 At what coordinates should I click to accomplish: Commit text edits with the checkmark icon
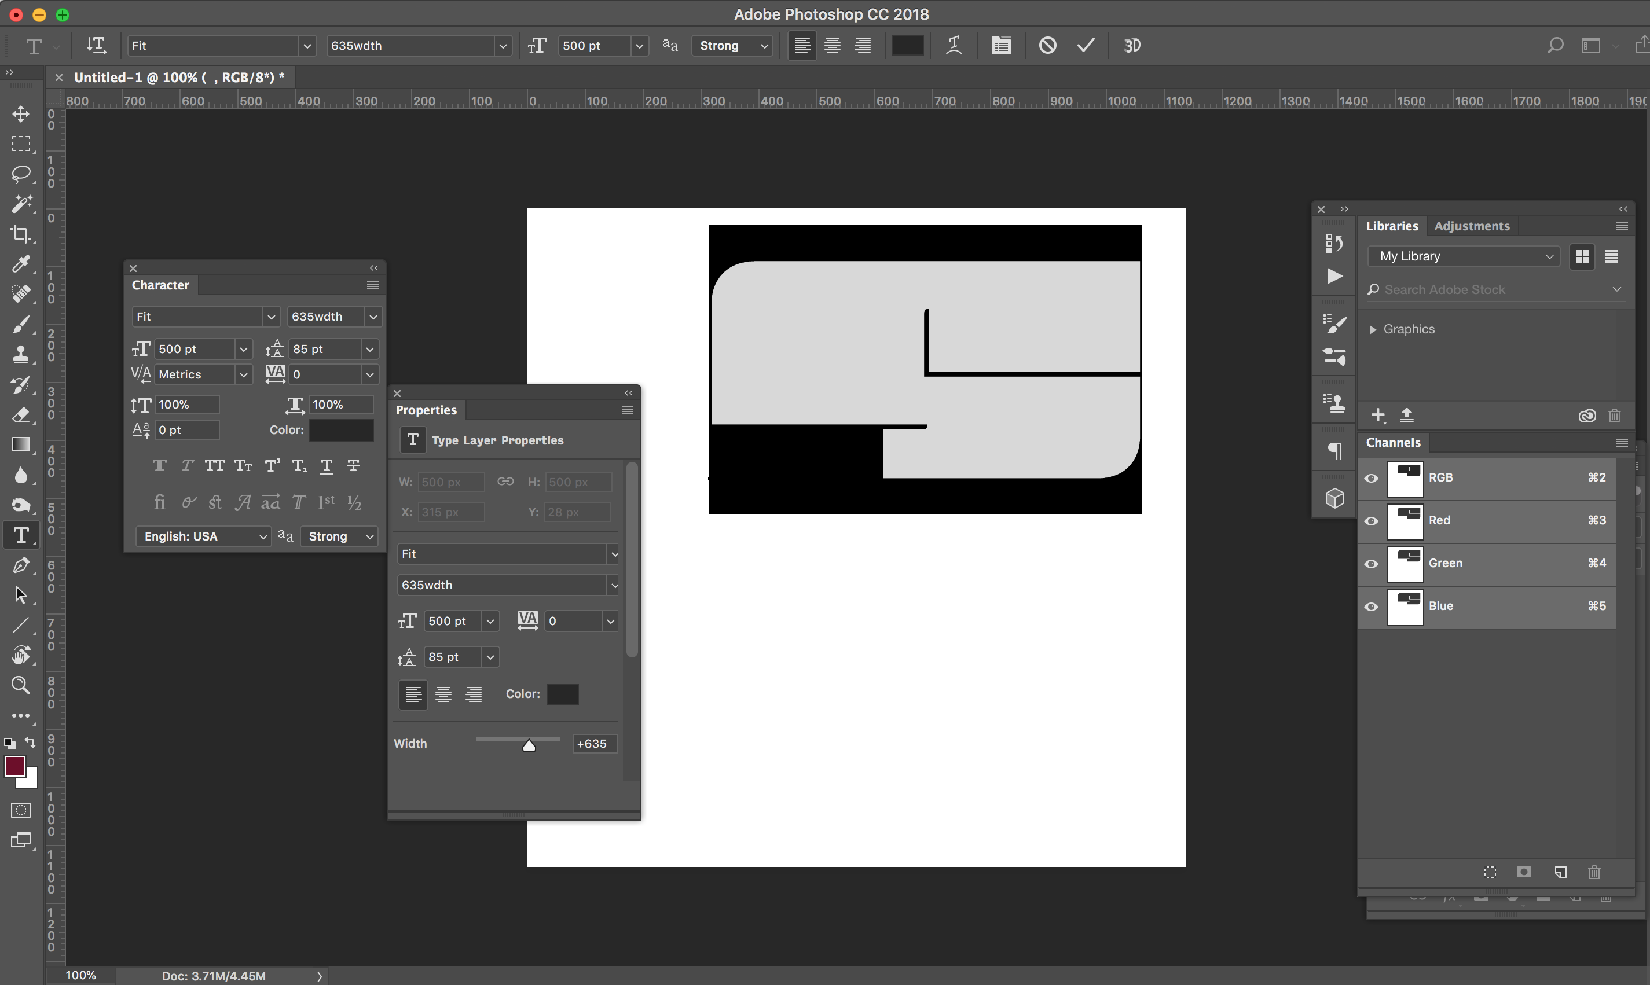point(1085,45)
